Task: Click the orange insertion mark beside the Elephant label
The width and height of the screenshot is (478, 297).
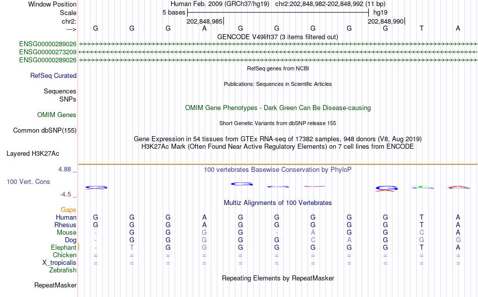Action: (78, 247)
